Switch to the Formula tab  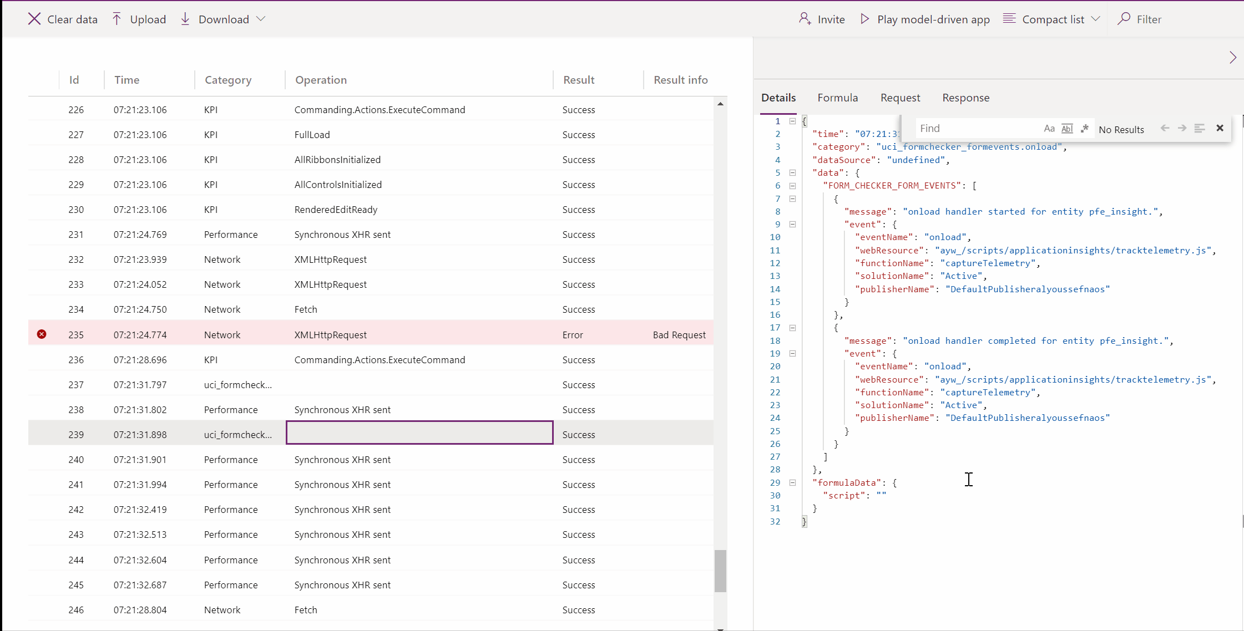[x=837, y=98]
